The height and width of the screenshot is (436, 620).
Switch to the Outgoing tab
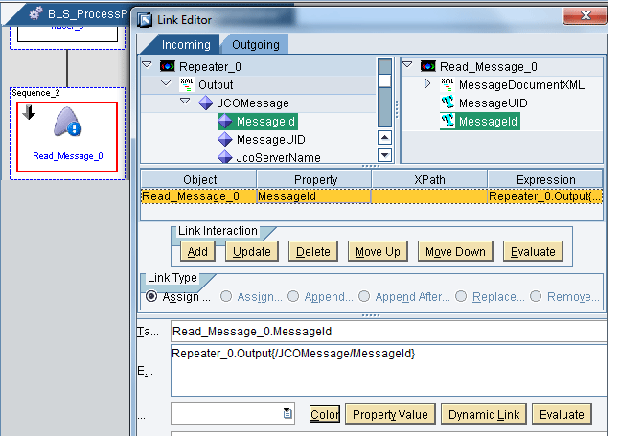click(x=254, y=44)
